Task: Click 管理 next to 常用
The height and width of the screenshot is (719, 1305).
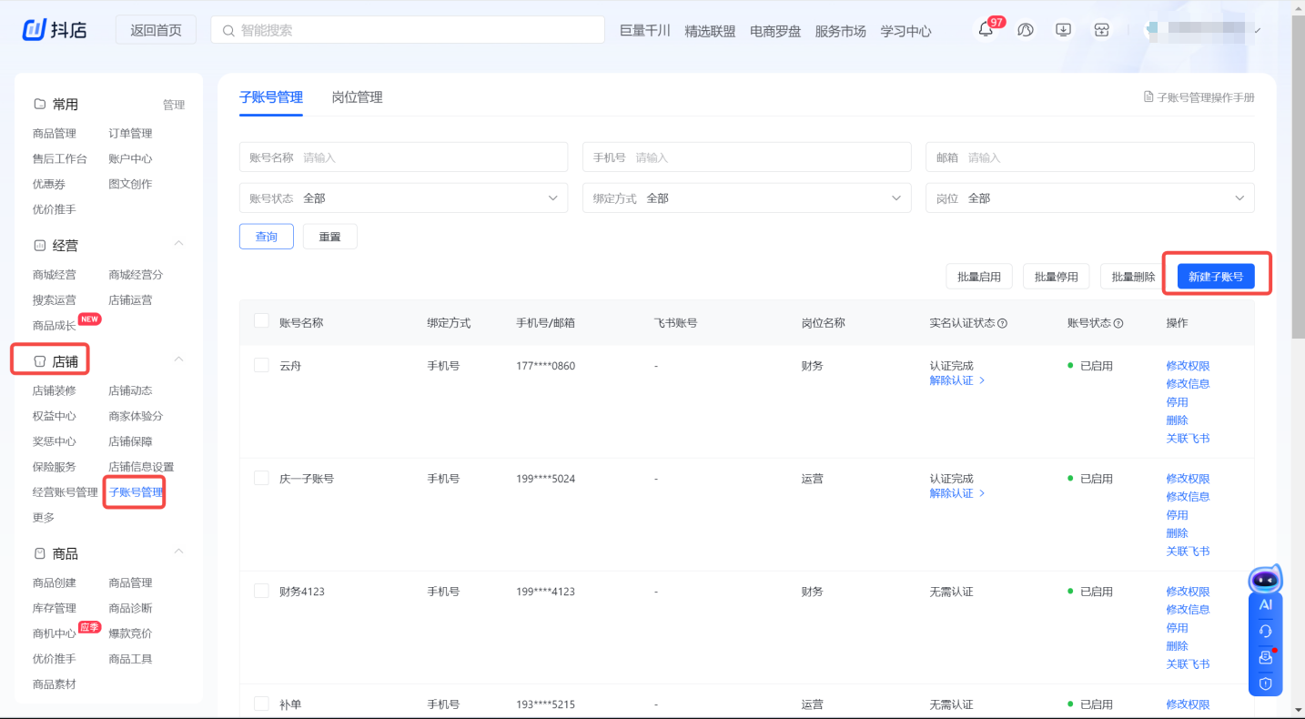Action: pos(174,105)
